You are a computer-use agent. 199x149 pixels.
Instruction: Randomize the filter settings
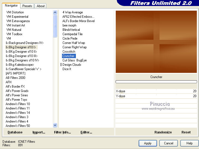pyautogui.click(x=163, y=132)
